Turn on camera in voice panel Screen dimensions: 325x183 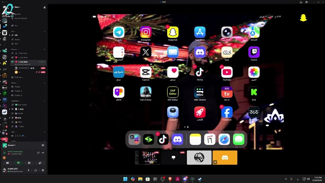tap(8, 163)
